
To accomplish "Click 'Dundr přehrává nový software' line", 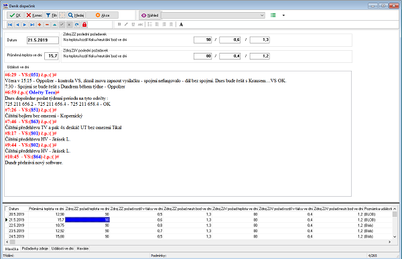I will click(x=34, y=163).
